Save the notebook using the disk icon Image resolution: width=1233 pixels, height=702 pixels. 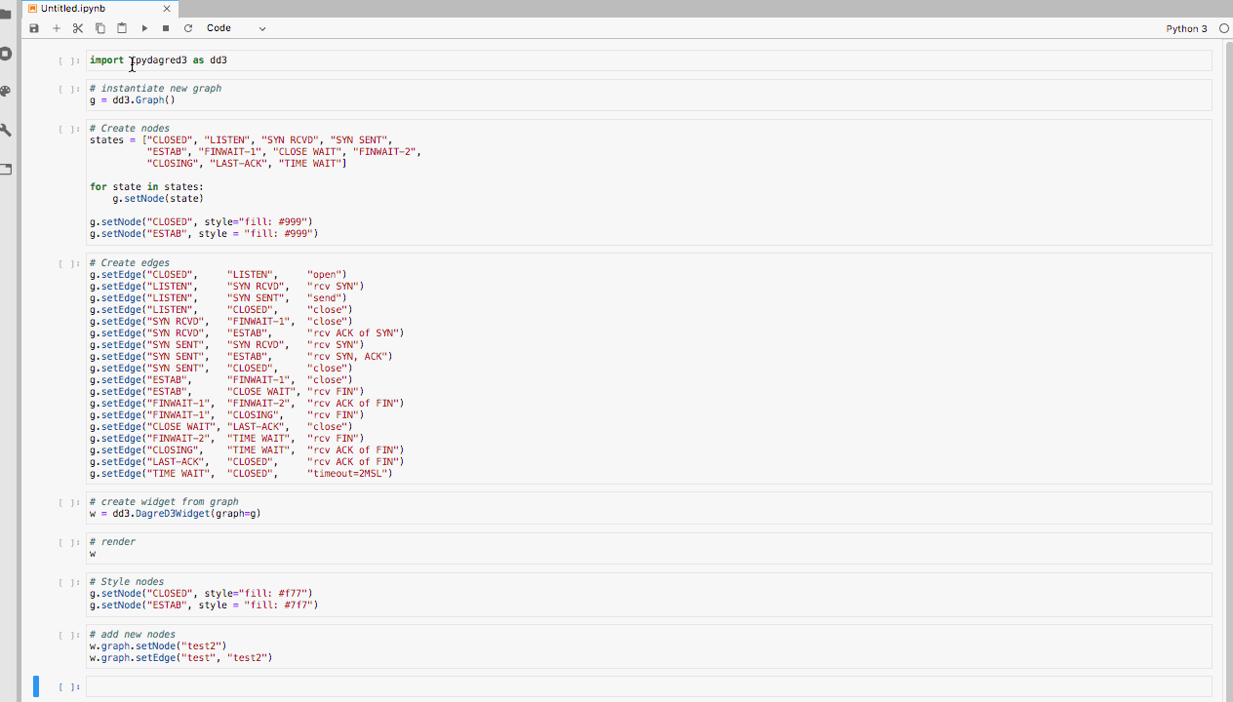click(x=33, y=27)
